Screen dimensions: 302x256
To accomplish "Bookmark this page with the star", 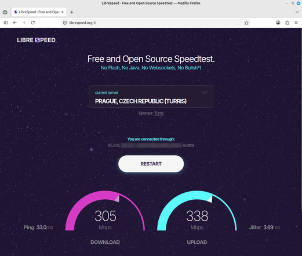I will [x=246, y=23].
